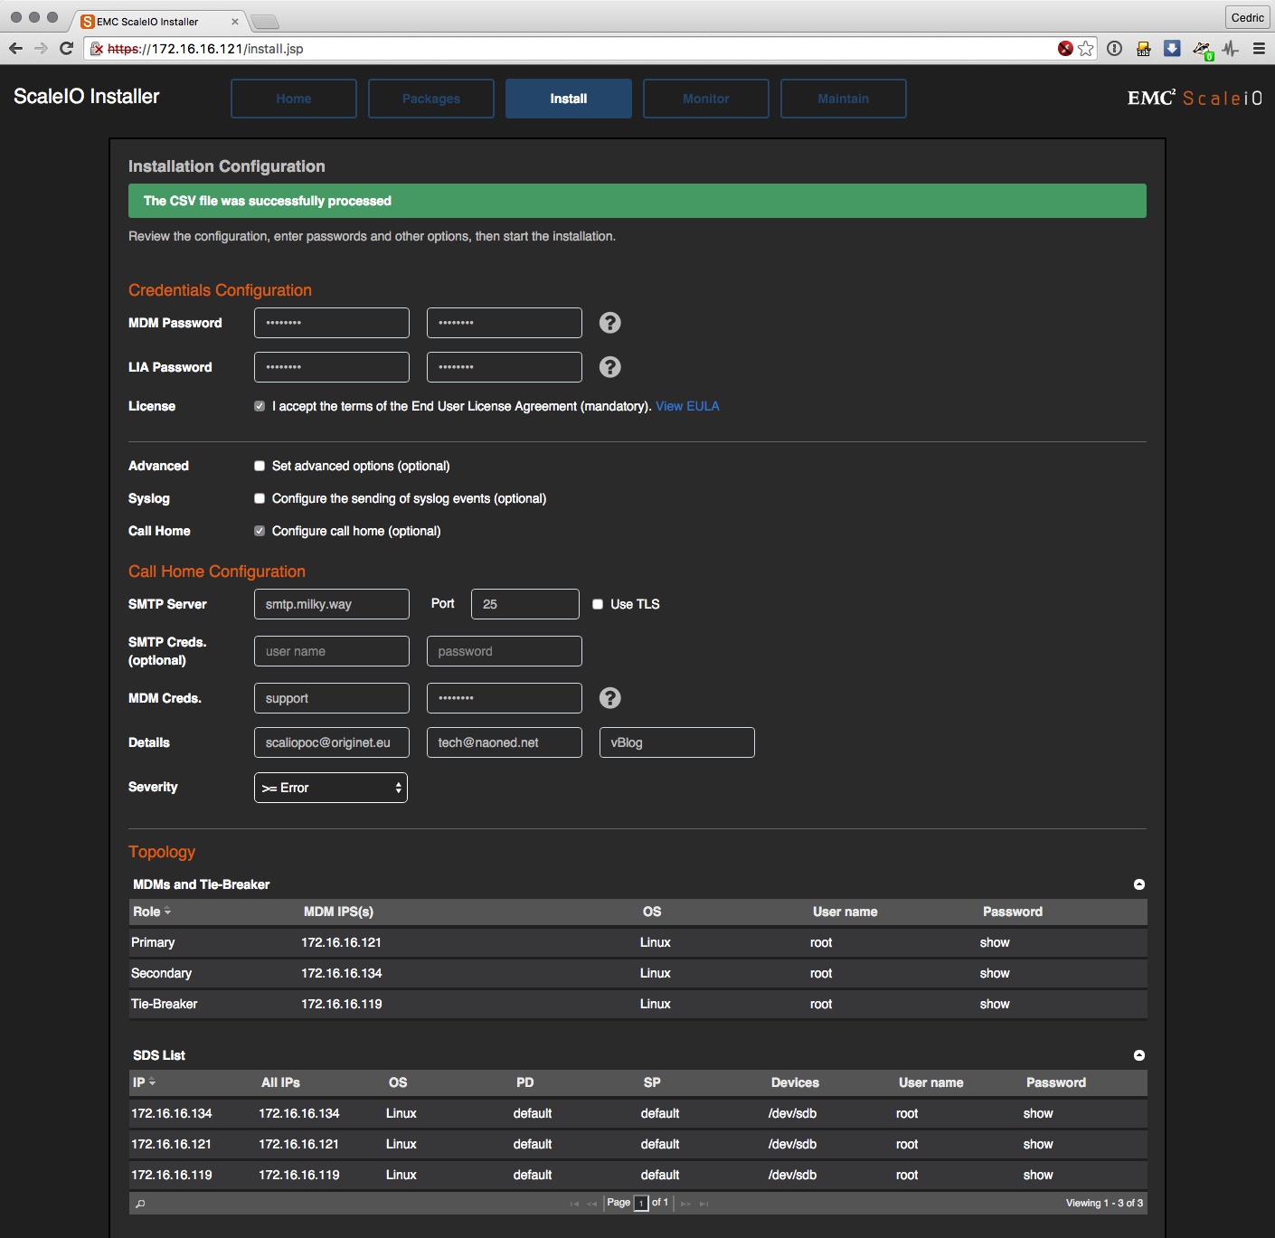Reload the page with browser refresh button
The width and height of the screenshot is (1275, 1238).
(66, 49)
